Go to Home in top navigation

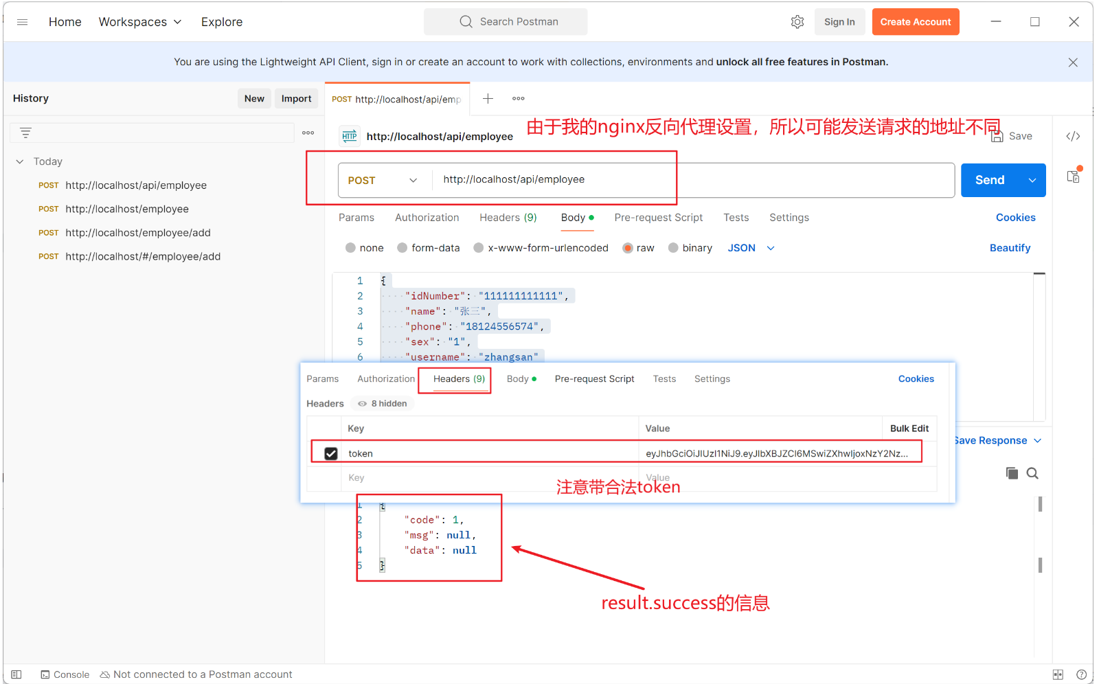click(x=65, y=22)
